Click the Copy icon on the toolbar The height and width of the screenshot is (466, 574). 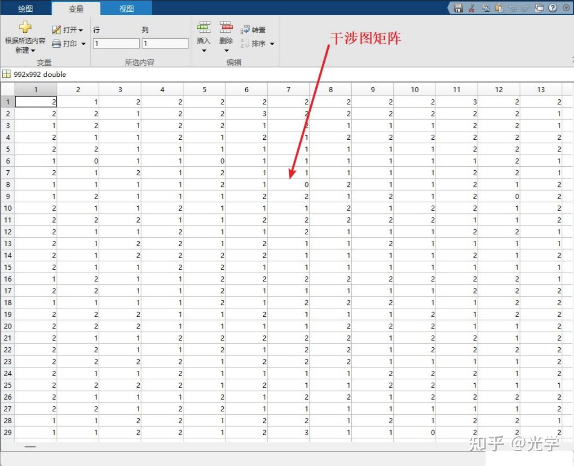pos(486,8)
